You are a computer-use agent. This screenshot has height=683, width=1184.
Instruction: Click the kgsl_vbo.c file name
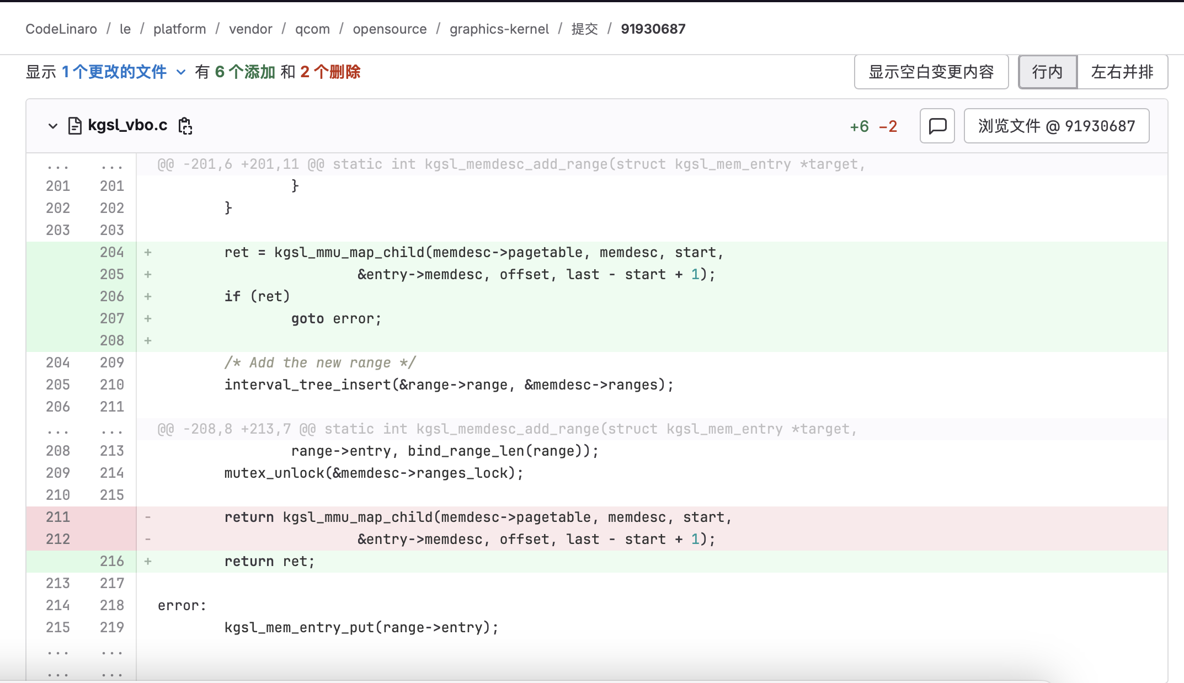[127, 126]
